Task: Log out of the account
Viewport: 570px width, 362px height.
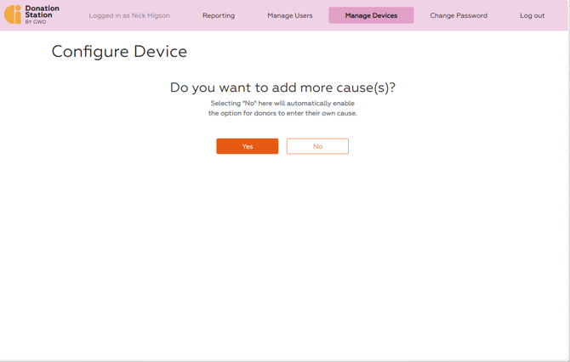Action: click(x=532, y=15)
